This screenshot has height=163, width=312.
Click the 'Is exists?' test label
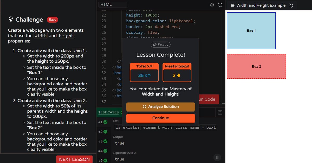pos(128,127)
